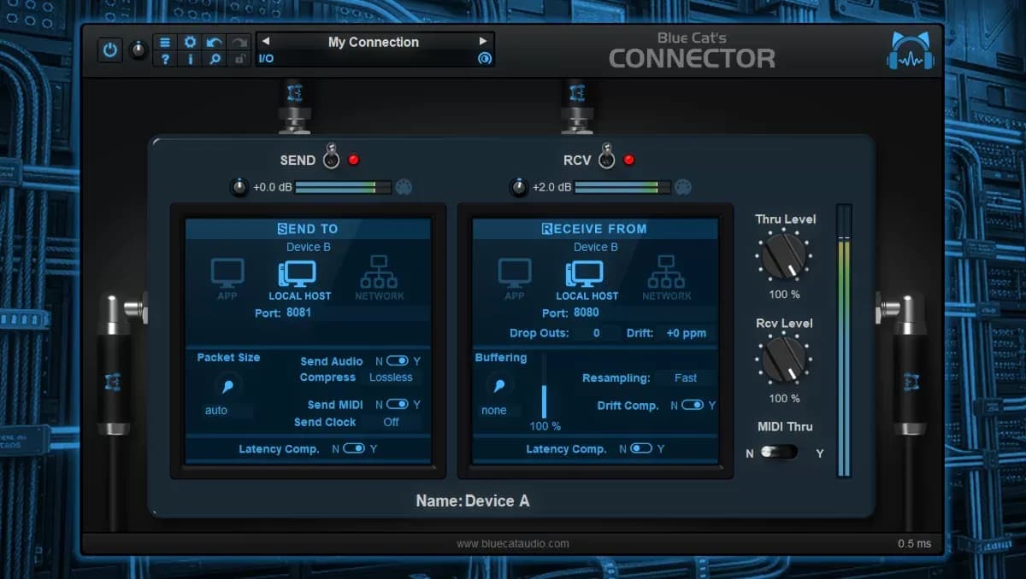
Task: Click the Blue Cat headphone logo
Action: (910, 50)
